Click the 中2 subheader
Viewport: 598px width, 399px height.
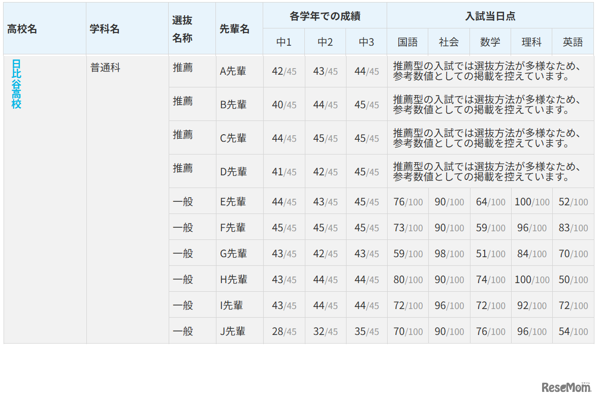coord(325,42)
